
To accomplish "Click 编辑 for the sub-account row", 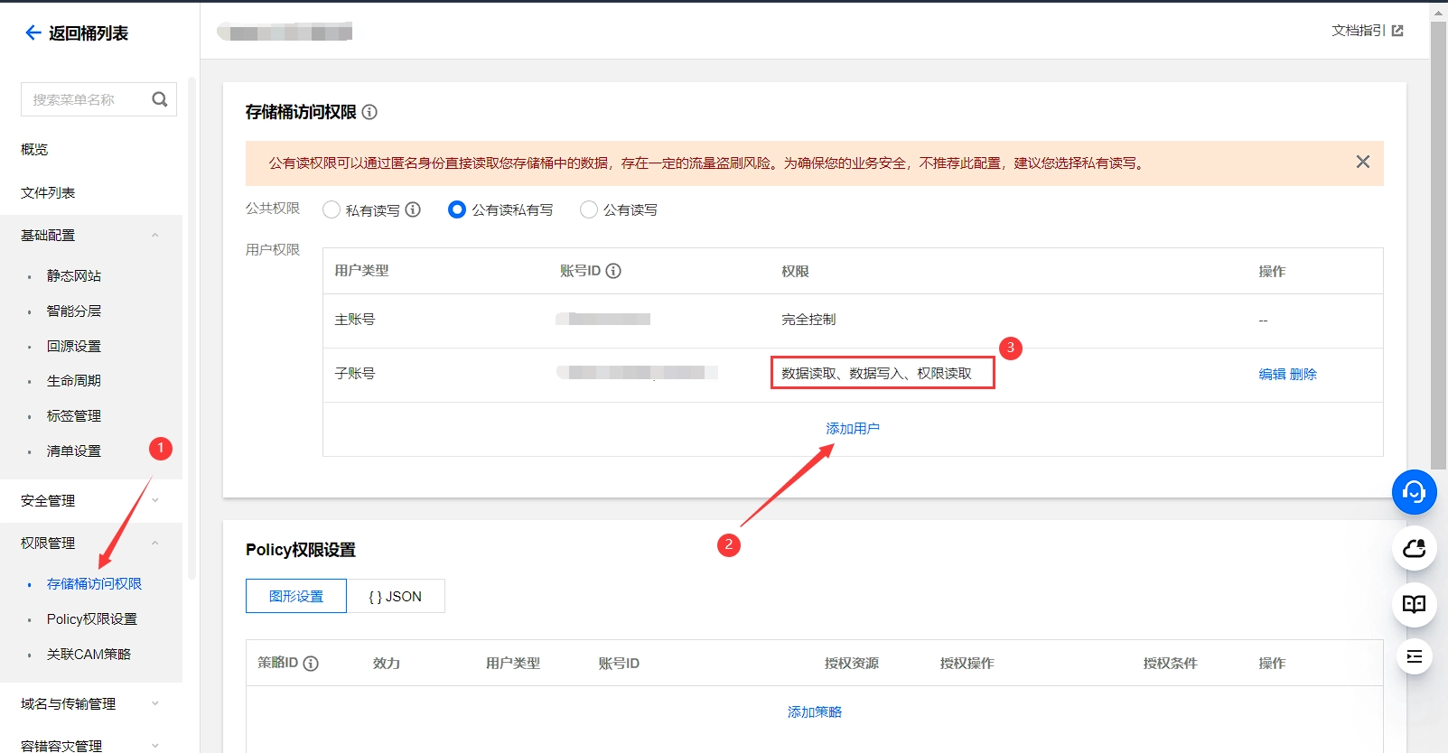I will tap(1272, 374).
